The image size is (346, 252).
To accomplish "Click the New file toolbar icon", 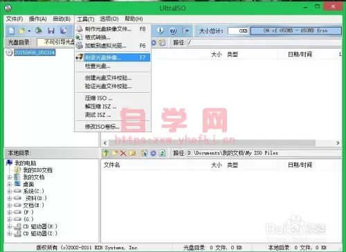I will pos(12,30).
